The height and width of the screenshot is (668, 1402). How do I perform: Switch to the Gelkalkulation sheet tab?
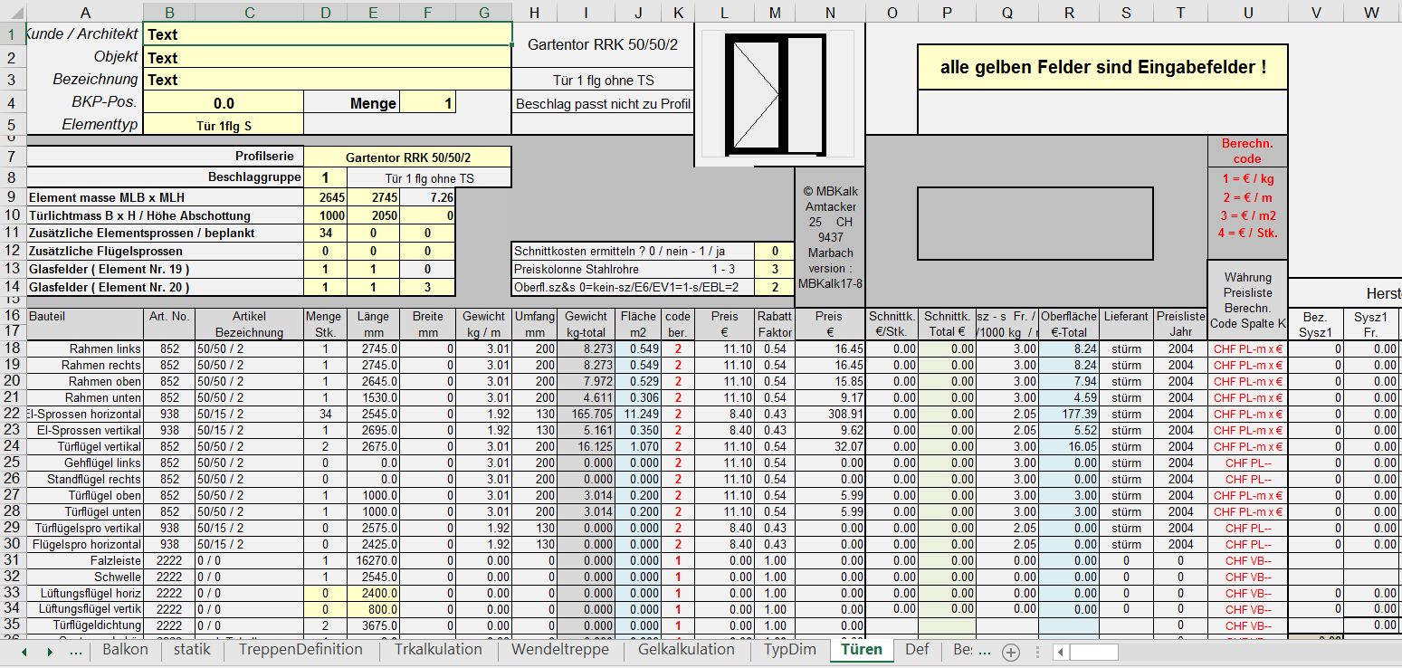click(x=685, y=650)
